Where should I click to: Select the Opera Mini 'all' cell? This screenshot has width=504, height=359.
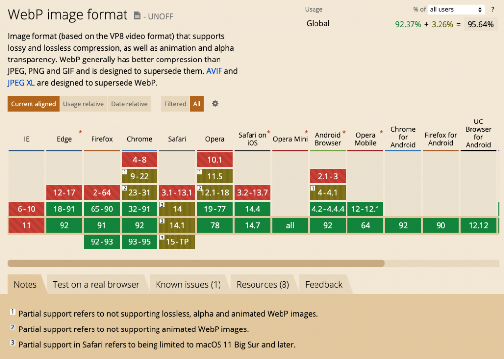pos(290,225)
